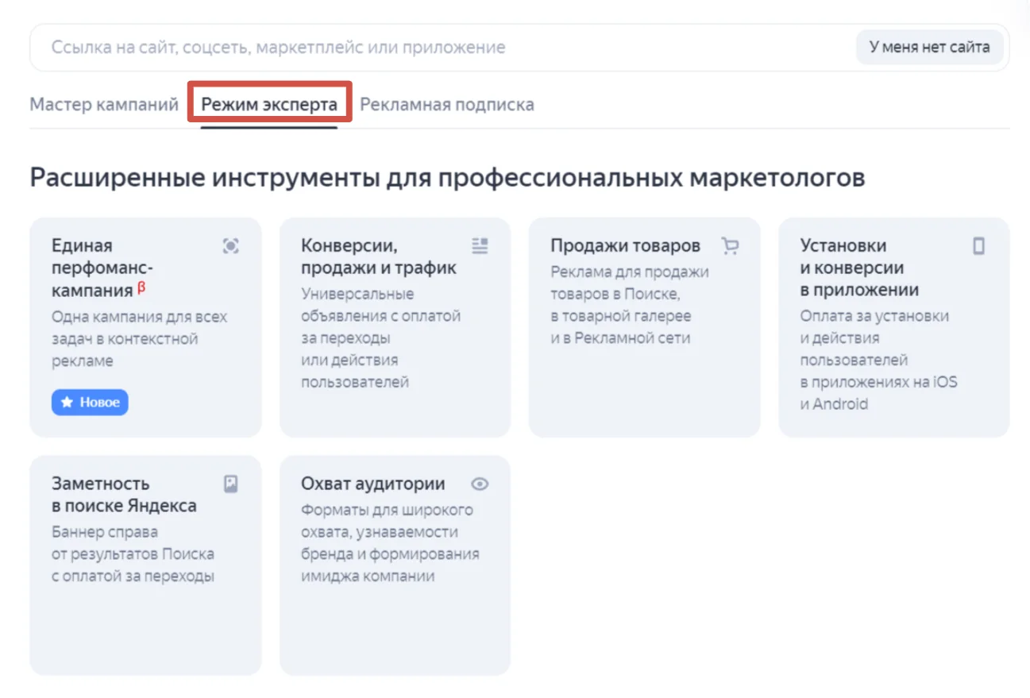The width and height of the screenshot is (1030, 698).
Task: Select the Продажи товаров card title
Action: [x=626, y=245]
